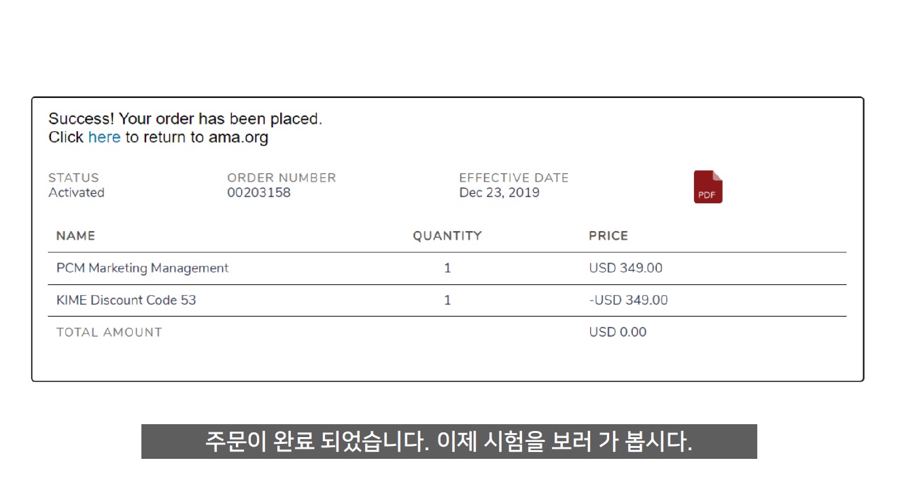Click the Activated status text
Image resolution: width=898 pixels, height=501 pixels.
pos(76,192)
